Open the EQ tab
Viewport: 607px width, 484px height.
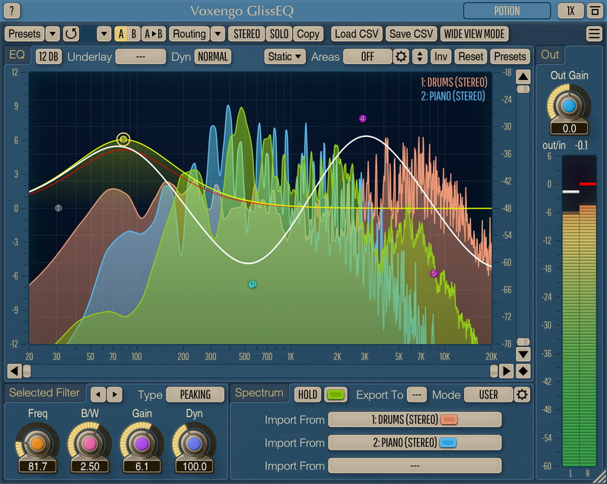coord(17,55)
